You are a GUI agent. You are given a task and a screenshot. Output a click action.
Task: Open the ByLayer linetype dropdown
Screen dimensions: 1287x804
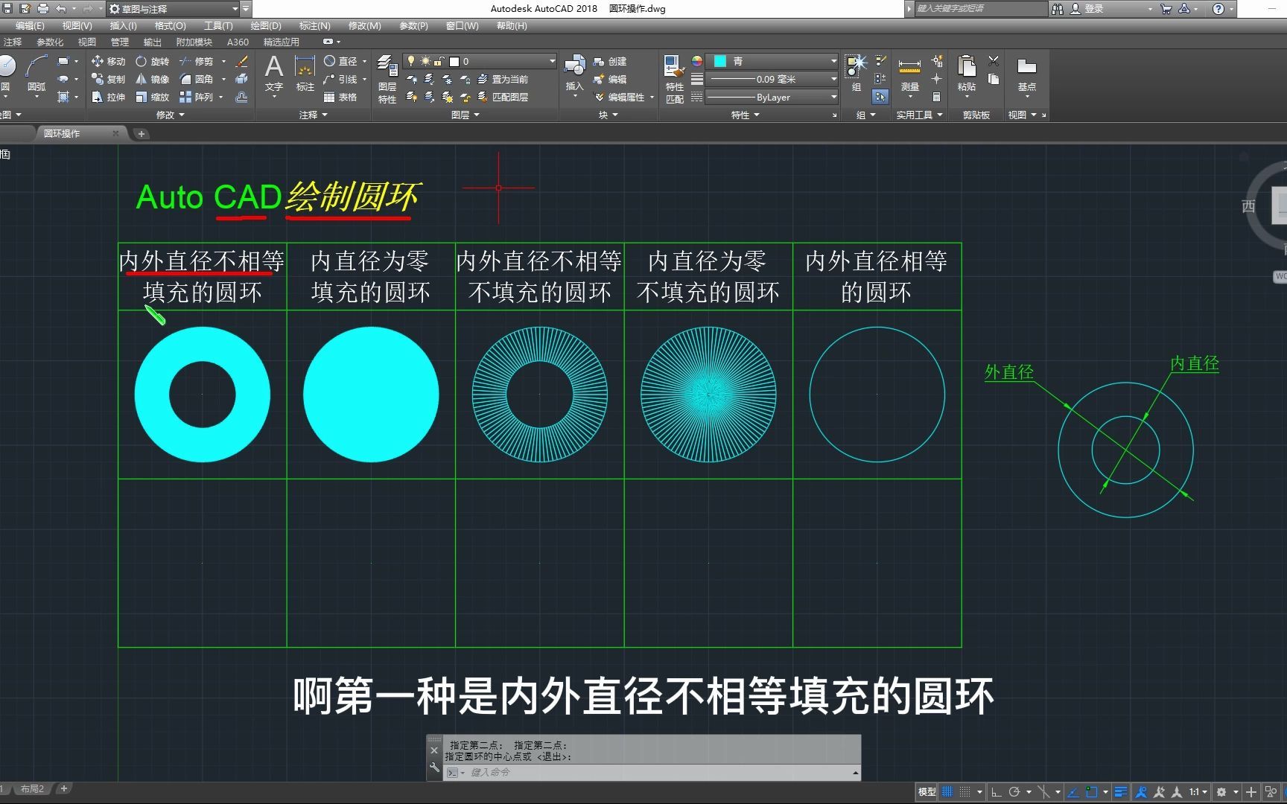833,97
